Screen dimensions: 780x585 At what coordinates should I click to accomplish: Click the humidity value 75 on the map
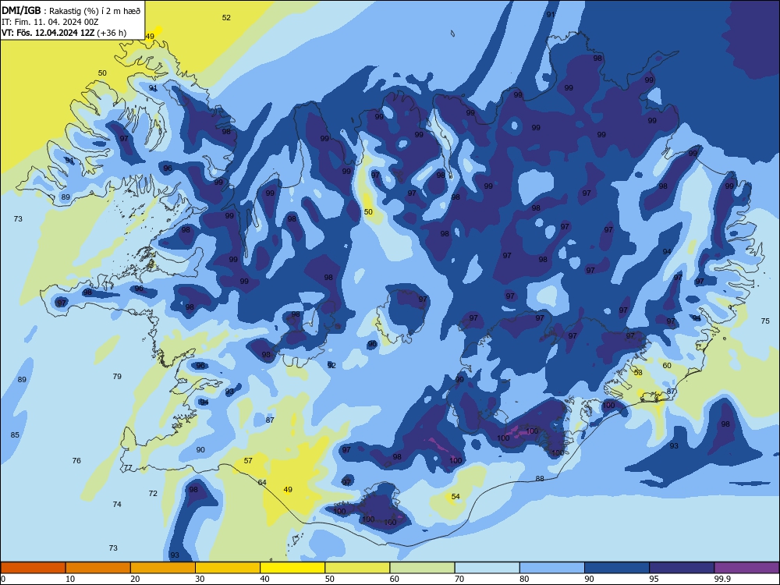click(x=765, y=321)
